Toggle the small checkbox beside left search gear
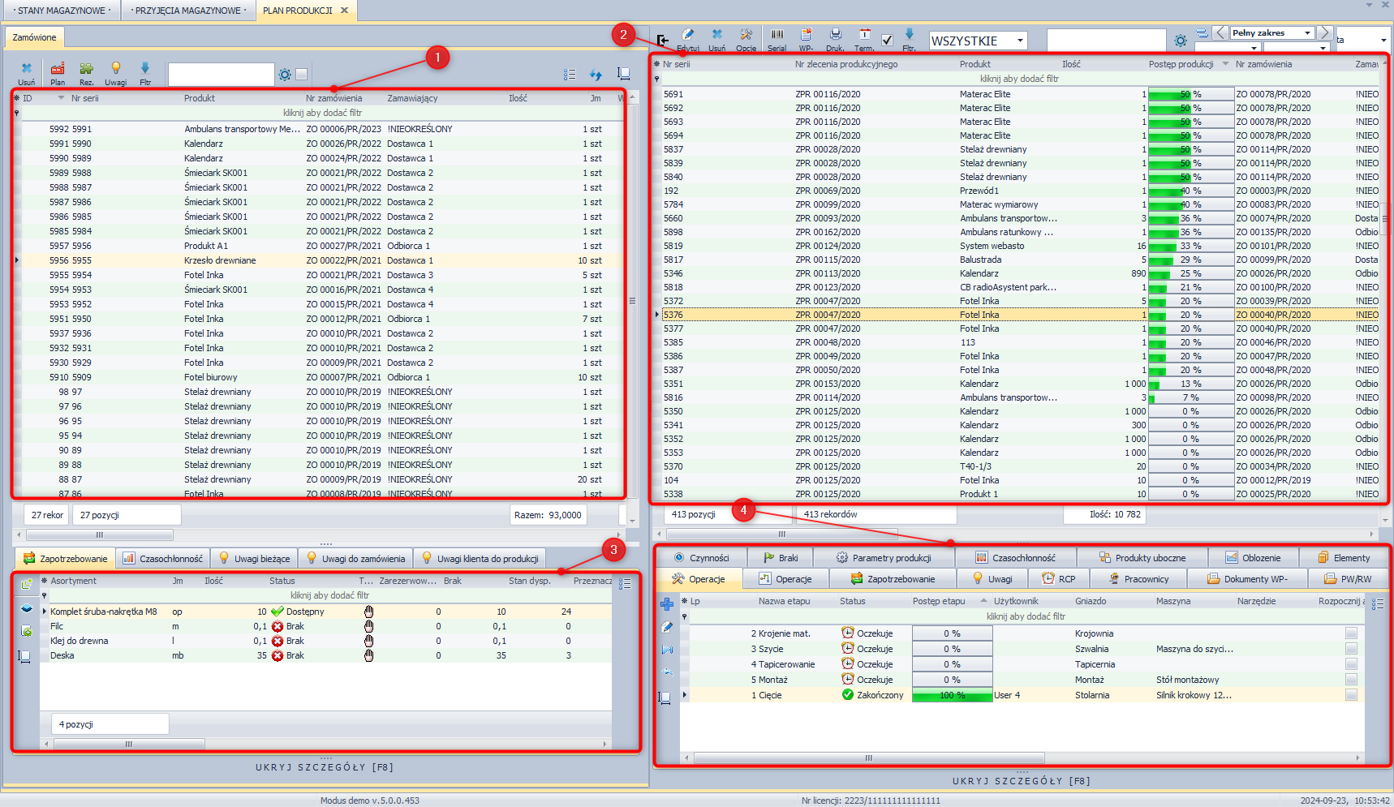Image resolution: width=1394 pixels, height=807 pixels. coord(302,75)
